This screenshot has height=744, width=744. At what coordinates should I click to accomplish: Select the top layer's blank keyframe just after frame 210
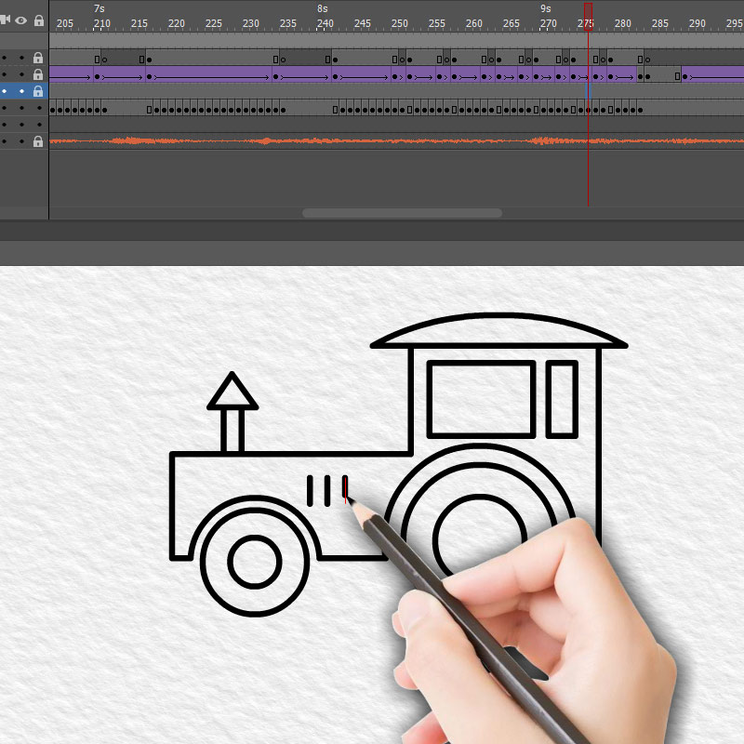click(104, 60)
